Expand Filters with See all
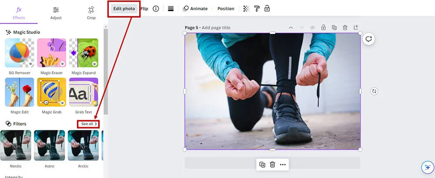 point(89,124)
